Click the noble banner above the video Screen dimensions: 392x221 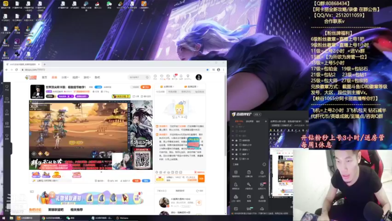click(x=121, y=96)
